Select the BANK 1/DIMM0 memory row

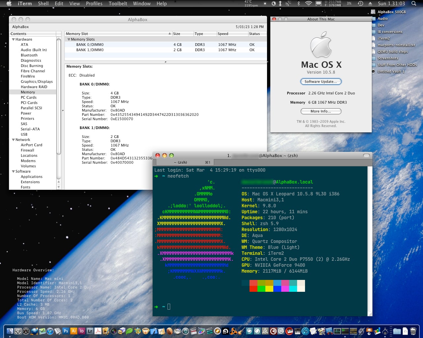pos(90,50)
